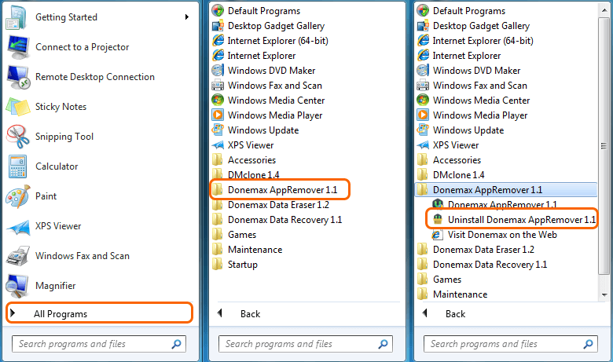613x362 pixels.
Task: Select Connect to a Projector
Action: [82, 47]
